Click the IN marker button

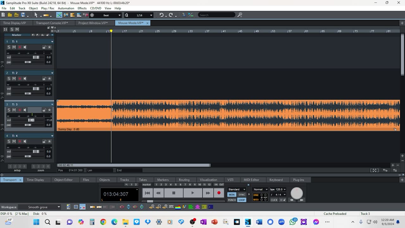[x=216, y=185]
